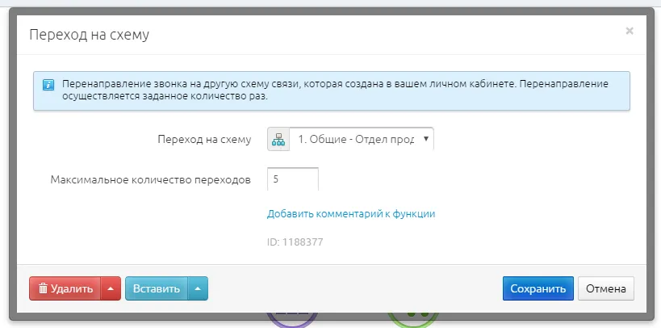Focus the Максимальное количество переходов field

coord(293,179)
